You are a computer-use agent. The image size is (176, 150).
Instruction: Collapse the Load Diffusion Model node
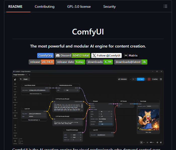tap(23, 85)
